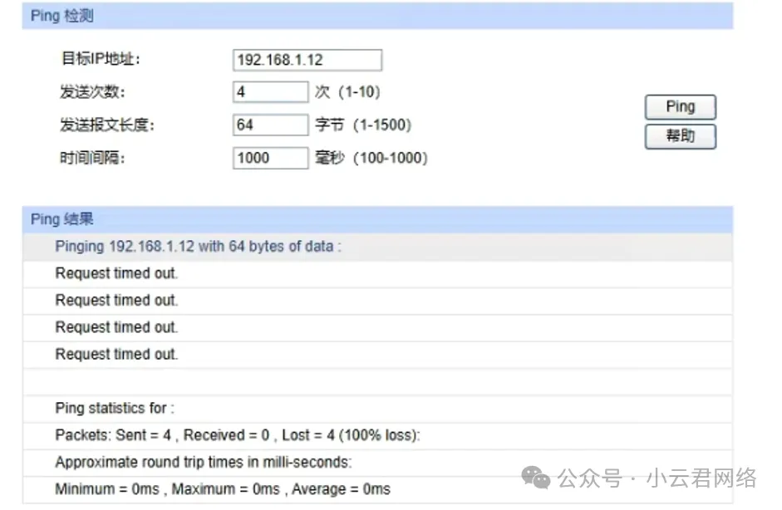This screenshot has width=782, height=510.
Task: Click the 发送报文长度 packet size field
Action: [x=270, y=125]
